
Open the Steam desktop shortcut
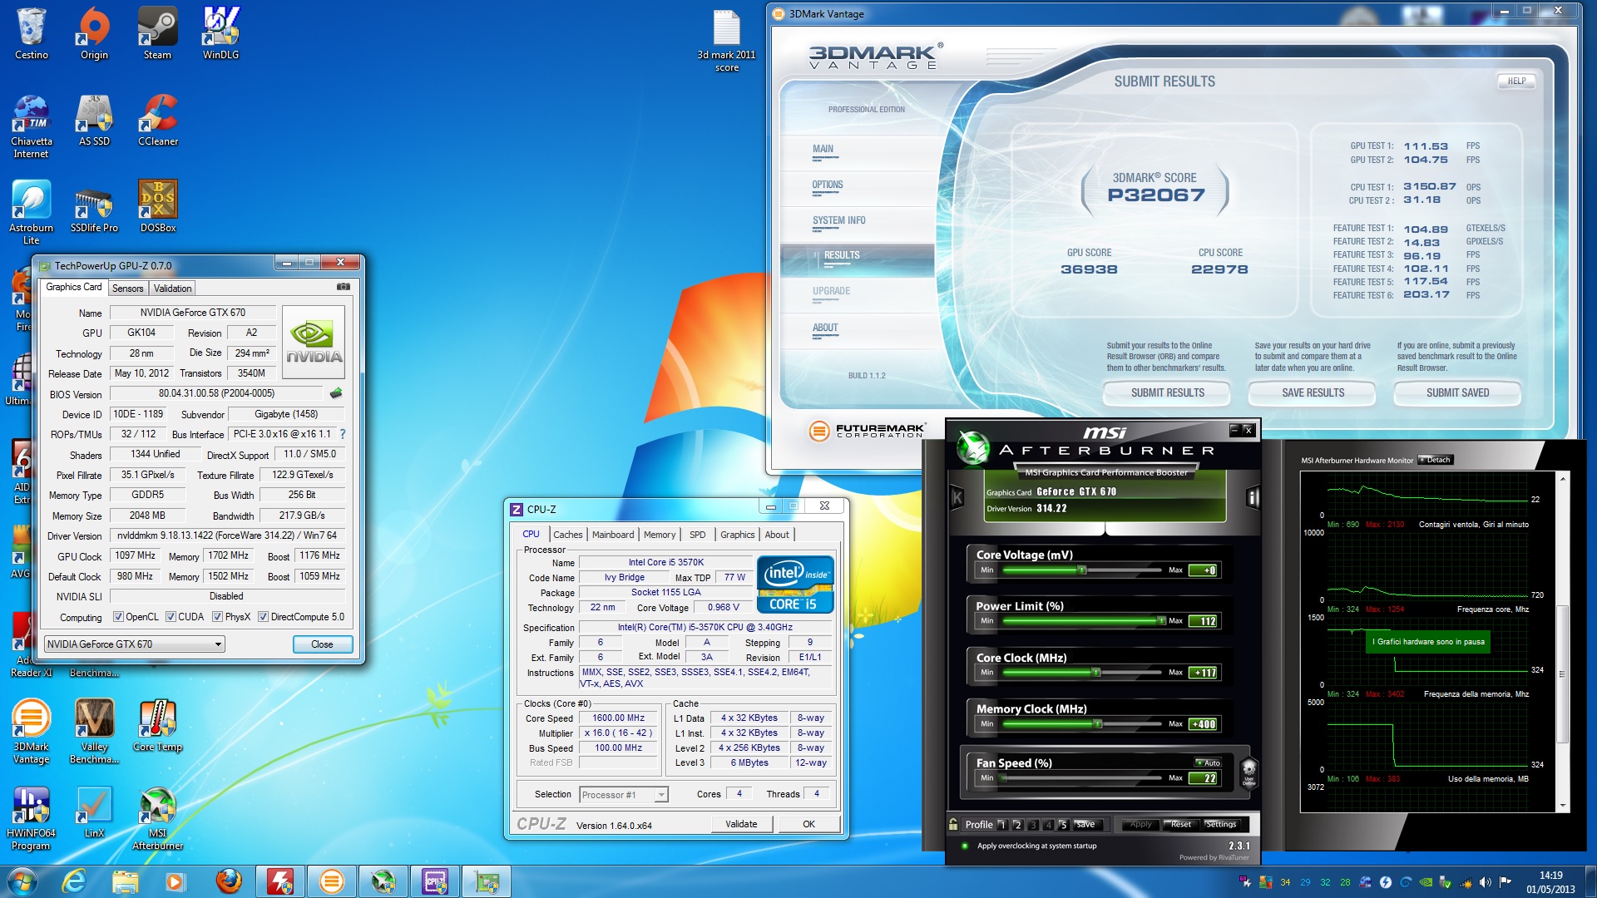pos(157,33)
